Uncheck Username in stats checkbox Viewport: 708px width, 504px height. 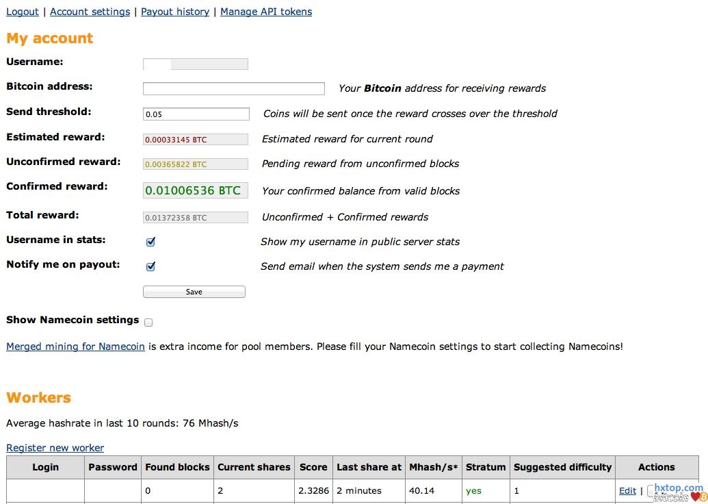[x=150, y=242]
